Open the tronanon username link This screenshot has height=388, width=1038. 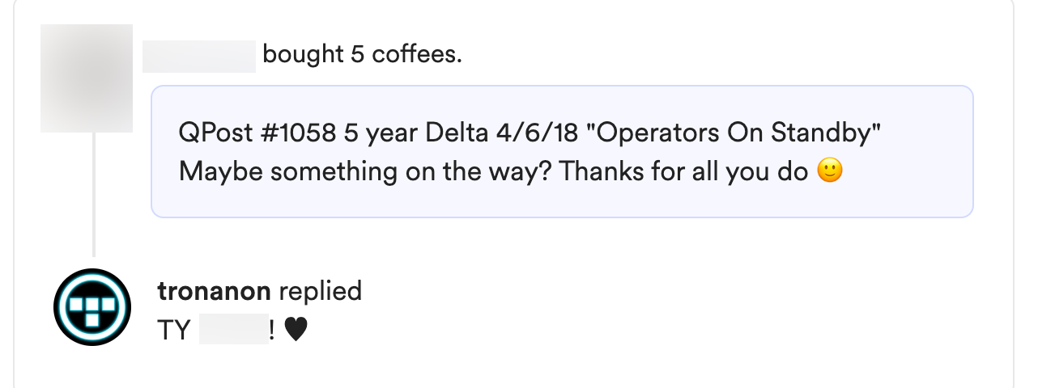(x=214, y=291)
